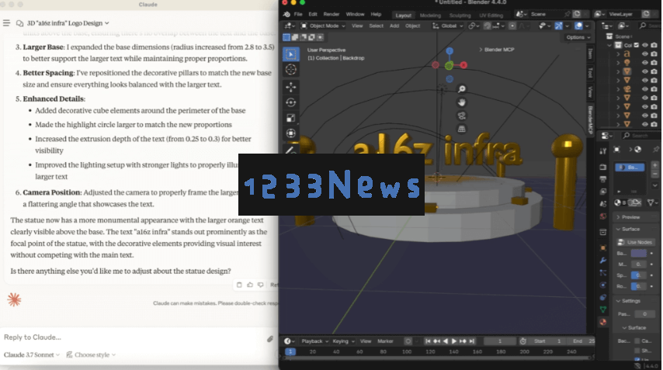This screenshot has width=663, height=370.
Task: Select the 3D Cursor tool
Action: point(291,69)
